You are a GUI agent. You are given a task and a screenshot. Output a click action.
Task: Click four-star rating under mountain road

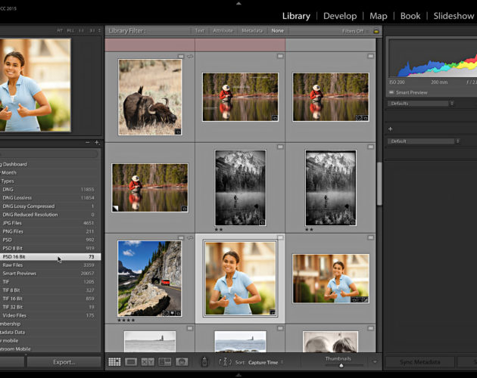(x=126, y=320)
